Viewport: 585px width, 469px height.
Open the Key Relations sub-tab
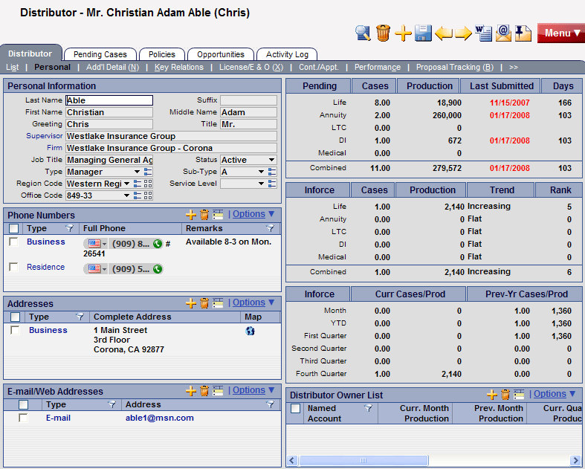pos(178,67)
